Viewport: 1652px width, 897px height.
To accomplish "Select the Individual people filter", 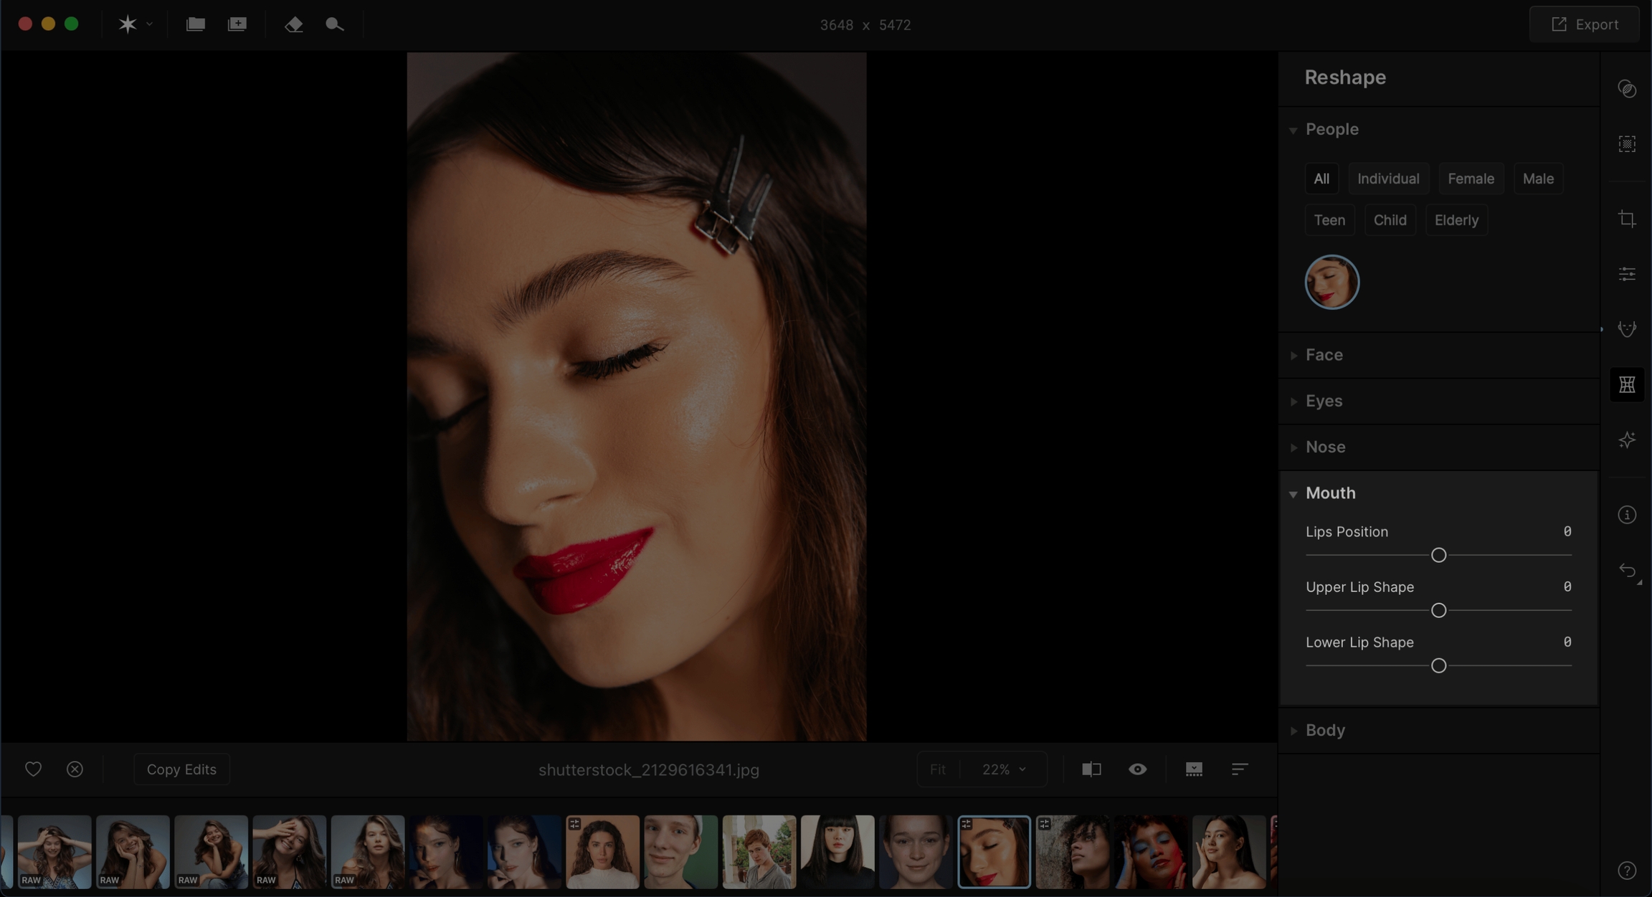I will coord(1387,179).
